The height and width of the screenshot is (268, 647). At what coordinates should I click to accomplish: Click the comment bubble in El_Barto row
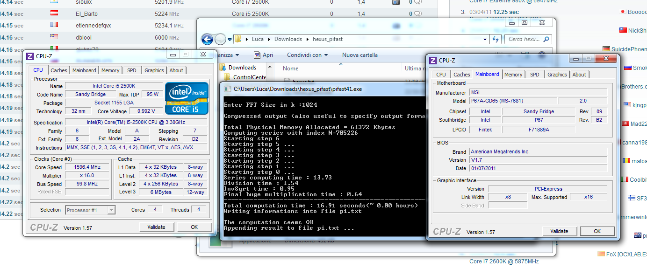coord(418,14)
